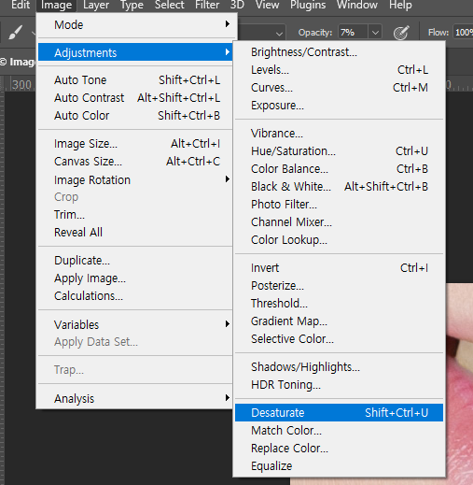Open Canvas Size dialog
Image resolution: width=473 pixels, height=485 pixels.
point(135,162)
